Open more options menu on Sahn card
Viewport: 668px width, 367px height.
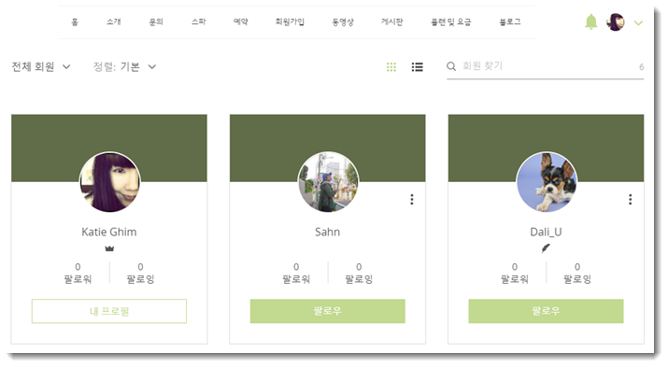(x=411, y=199)
